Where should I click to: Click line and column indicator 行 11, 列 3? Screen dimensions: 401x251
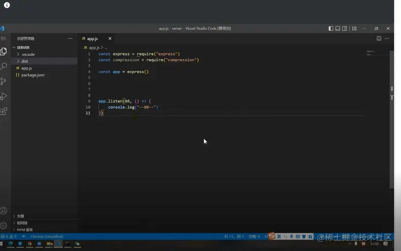pos(234,236)
